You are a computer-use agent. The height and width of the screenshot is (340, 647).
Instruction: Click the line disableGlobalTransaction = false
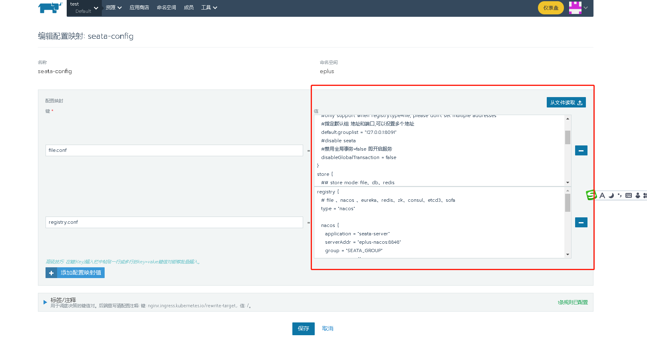point(359,157)
